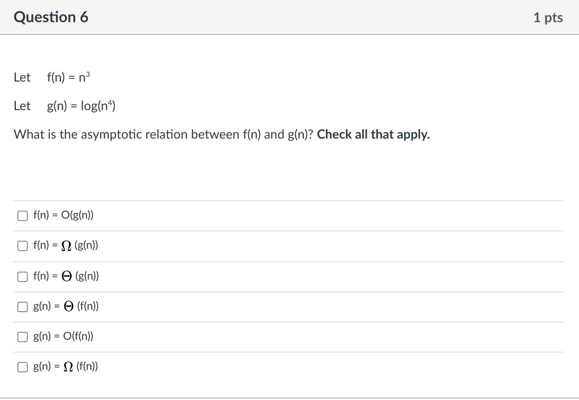
Task: Check the f(n) = O(g(n)) checkbox
Action: pos(23,216)
